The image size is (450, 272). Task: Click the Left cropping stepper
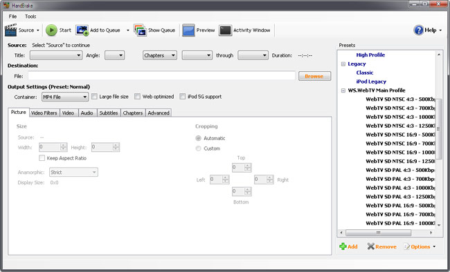(x=219, y=179)
